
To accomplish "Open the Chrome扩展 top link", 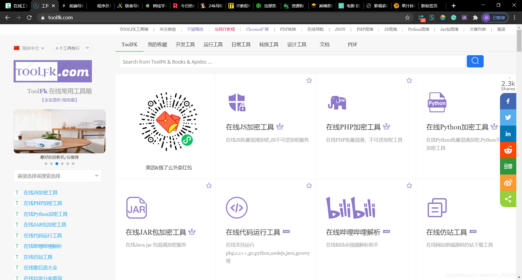I will tap(257, 29).
